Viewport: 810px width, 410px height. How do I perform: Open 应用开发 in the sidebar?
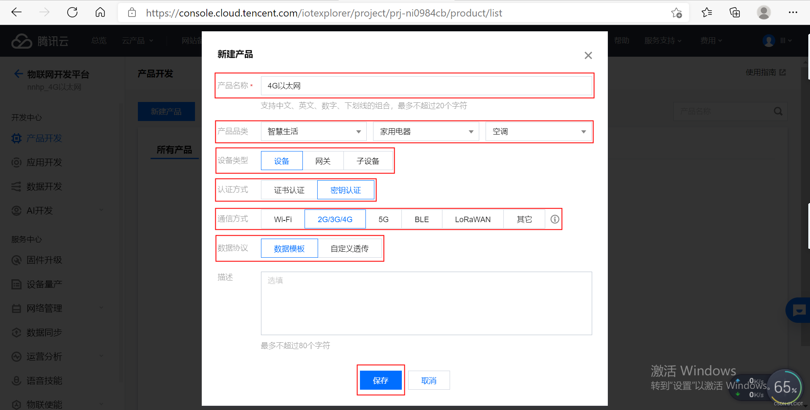click(x=44, y=162)
